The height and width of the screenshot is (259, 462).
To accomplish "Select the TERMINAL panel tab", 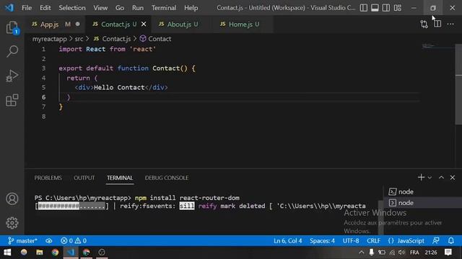I will [120, 178].
